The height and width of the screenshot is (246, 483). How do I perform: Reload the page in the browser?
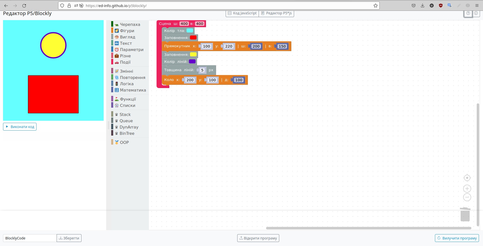pyautogui.click(x=24, y=6)
